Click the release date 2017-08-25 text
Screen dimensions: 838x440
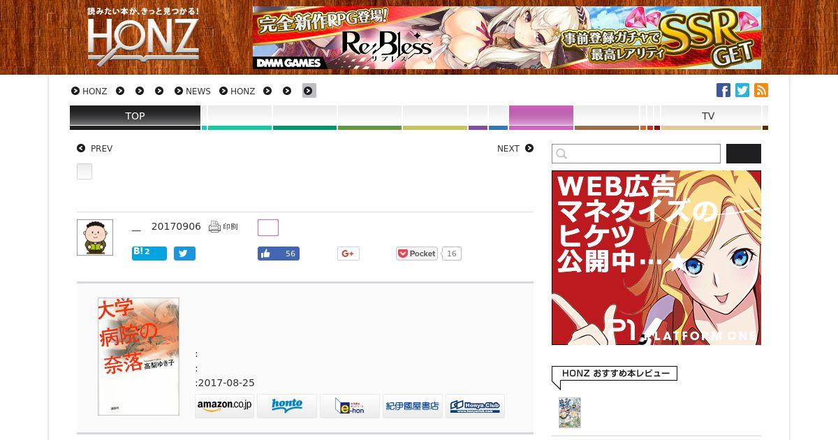coord(226,383)
